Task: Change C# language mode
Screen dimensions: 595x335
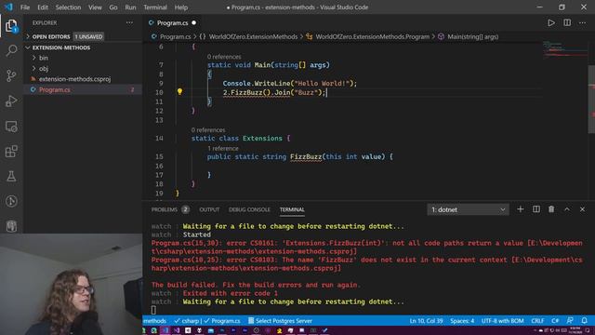Action: click(555, 321)
